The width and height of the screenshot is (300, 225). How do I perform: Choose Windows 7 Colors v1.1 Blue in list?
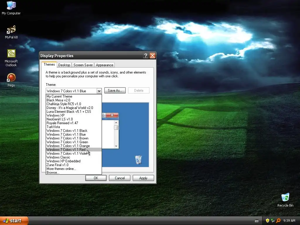point(74,134)
